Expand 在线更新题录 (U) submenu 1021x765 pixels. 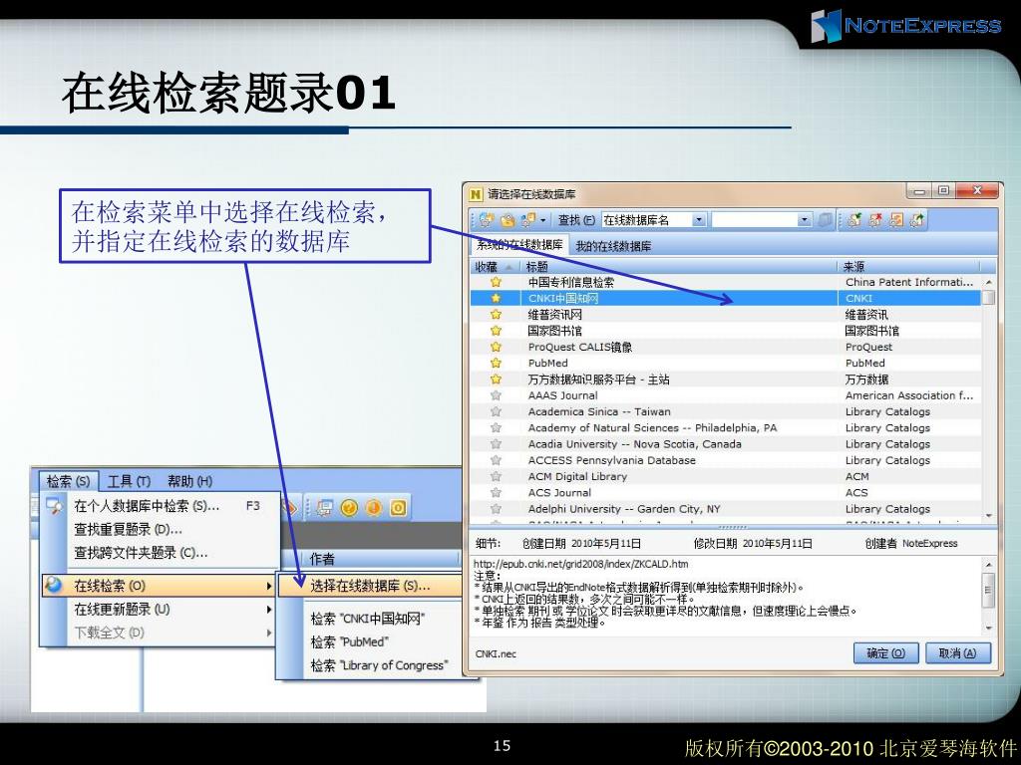[161, 610]
